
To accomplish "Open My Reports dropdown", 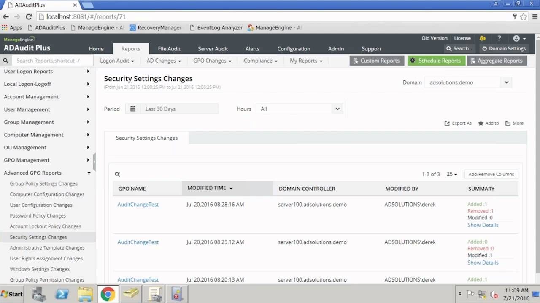I will (306, 61).
